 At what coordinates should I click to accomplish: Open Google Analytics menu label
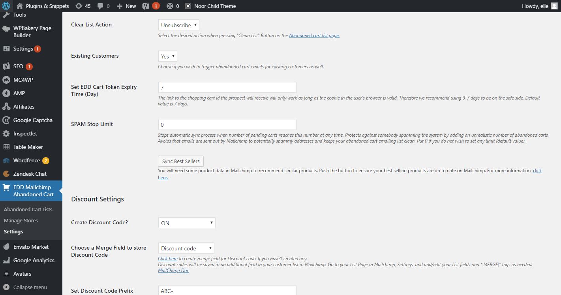tap(34, 260)
